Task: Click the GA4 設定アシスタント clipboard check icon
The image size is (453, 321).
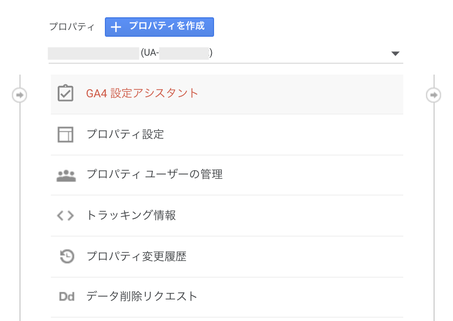Action: point(65,93)
